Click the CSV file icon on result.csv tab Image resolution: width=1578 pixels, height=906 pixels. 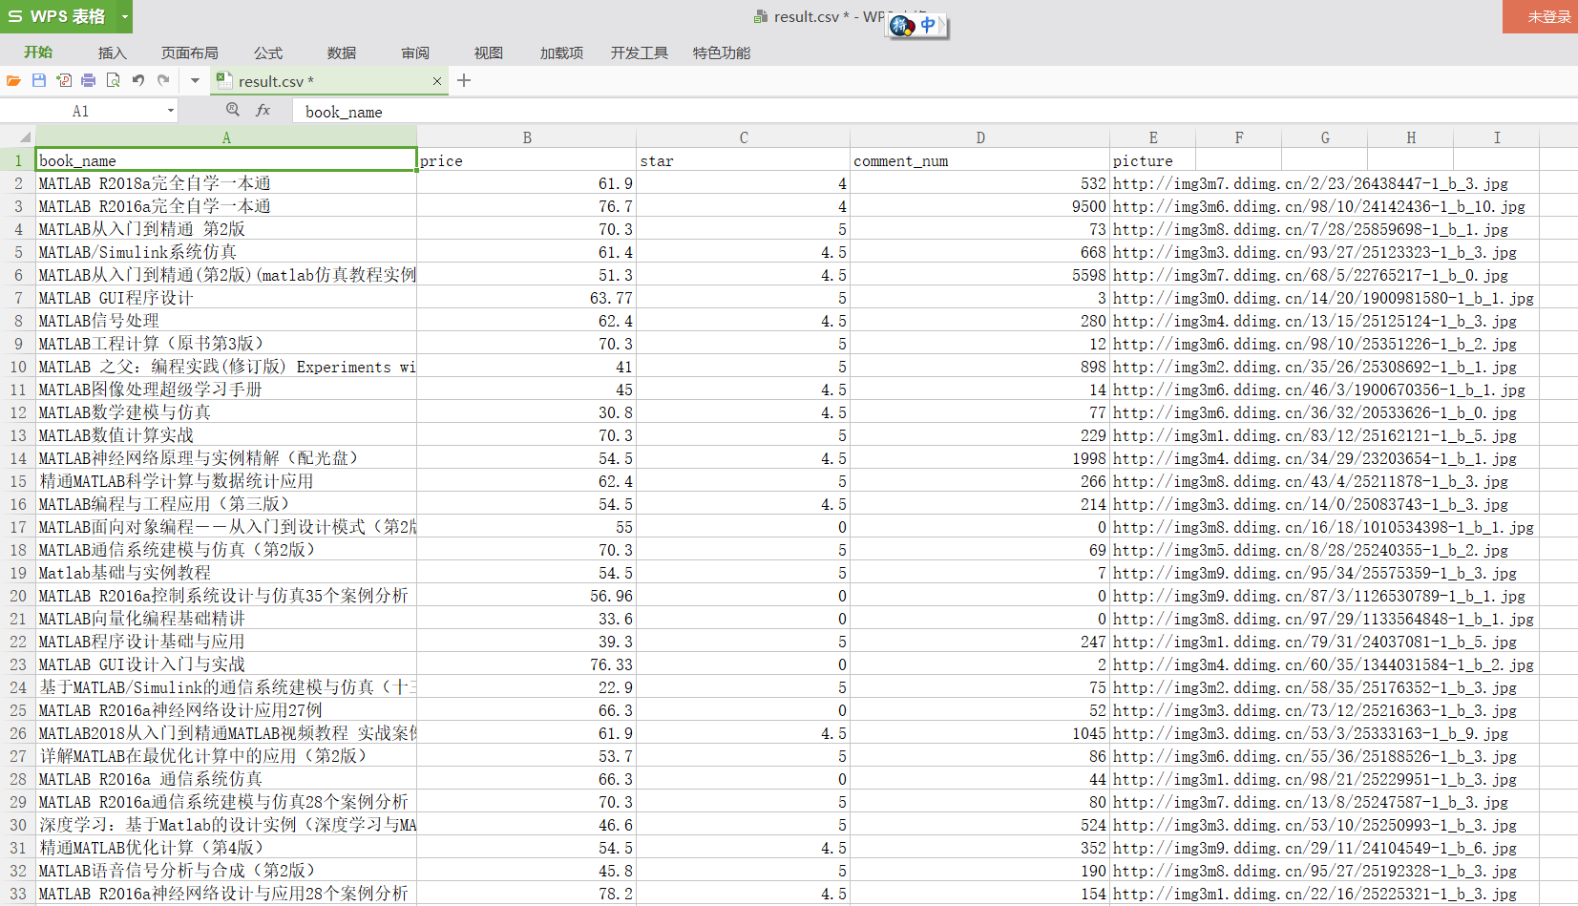223,80
